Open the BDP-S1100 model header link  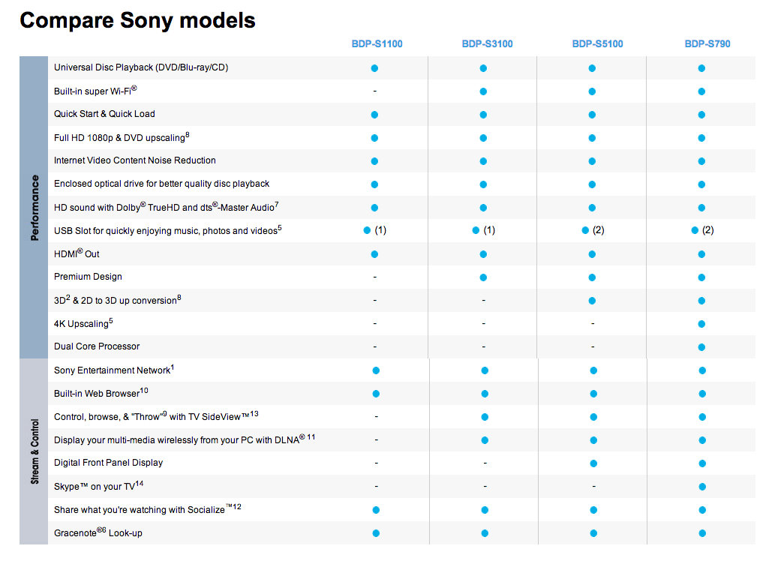(x=377, y=44)
